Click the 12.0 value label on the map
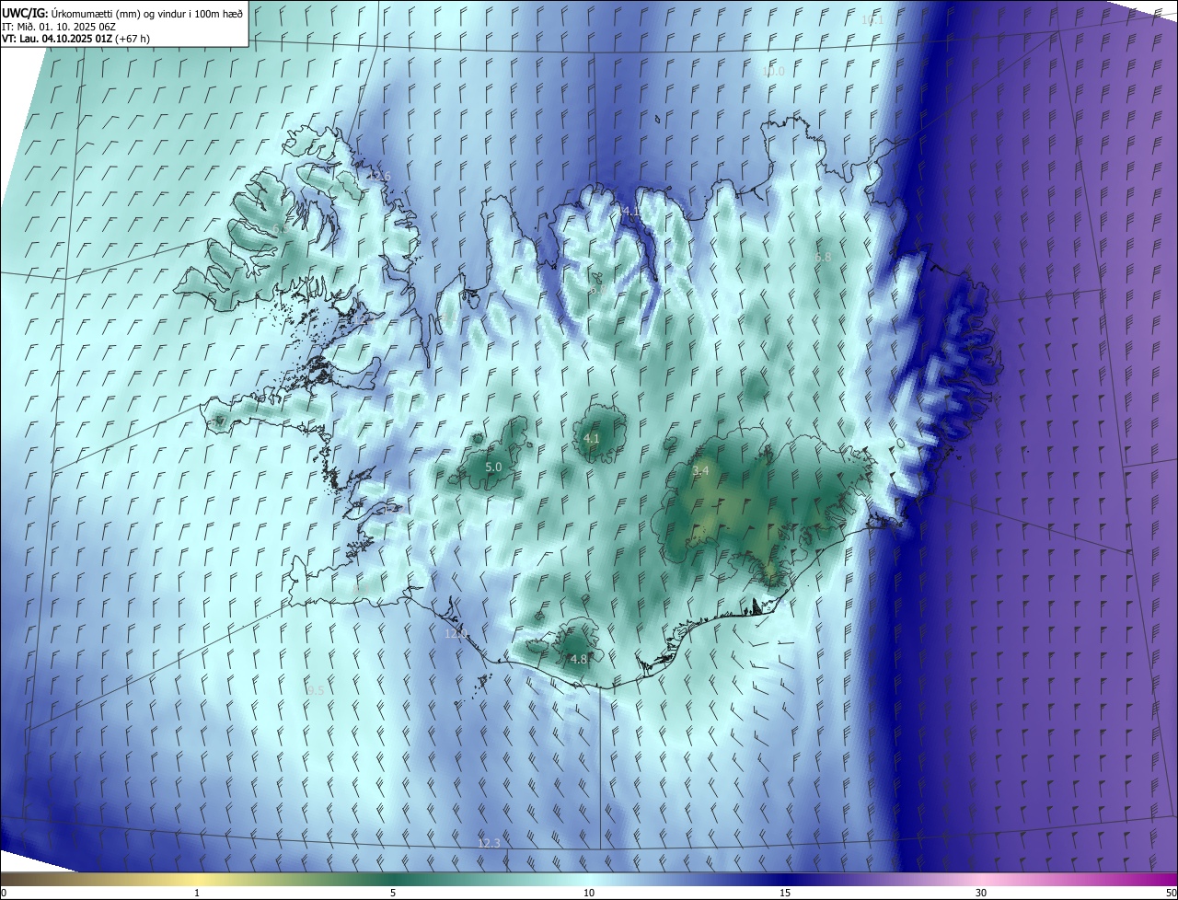1178x900 pixels. point(456,634)
